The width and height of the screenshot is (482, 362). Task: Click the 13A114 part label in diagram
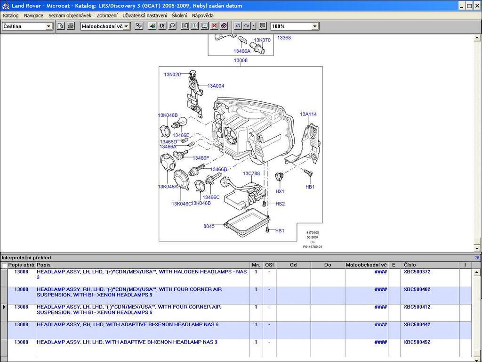coord(308,114)
